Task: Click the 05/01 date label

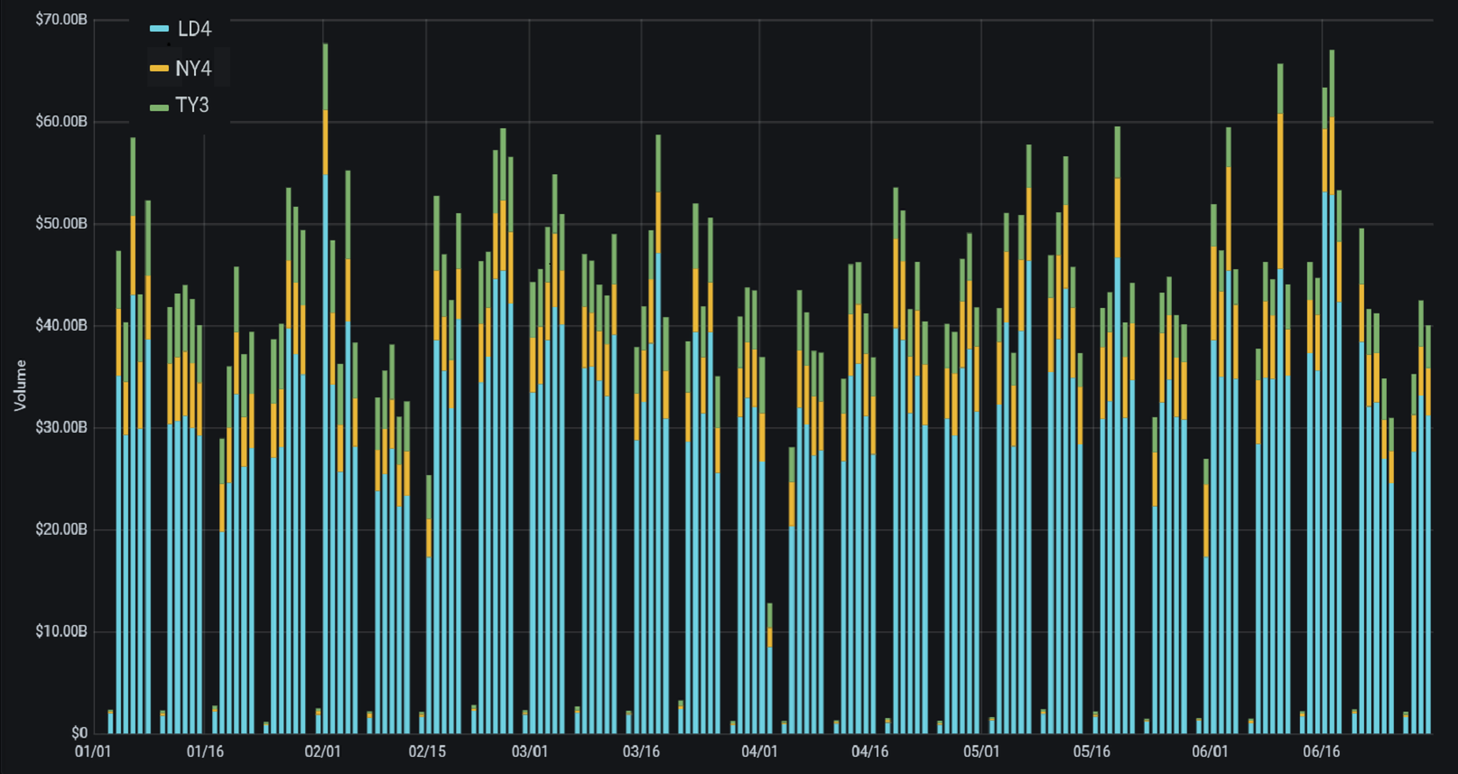Action: click(981, 751)
